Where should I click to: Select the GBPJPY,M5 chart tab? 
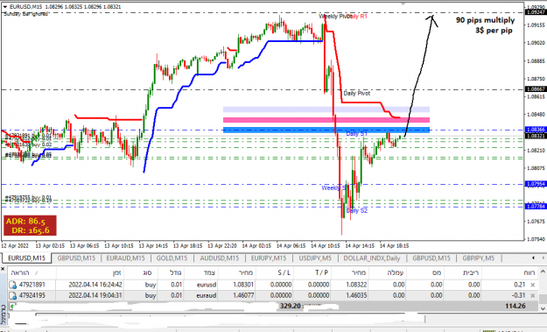click(x=479, y=258)
